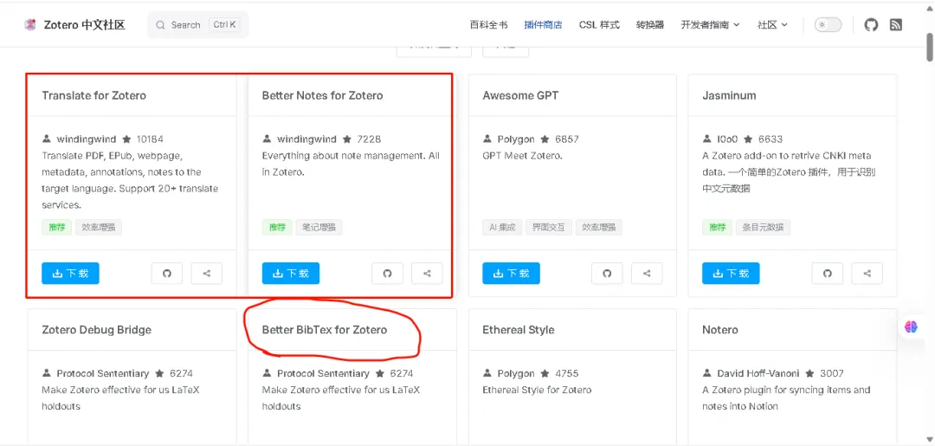The width and height of the screenshot is (935, 446).
Task: Click Better BibTex for Zotero title
Action: [325, 330]
